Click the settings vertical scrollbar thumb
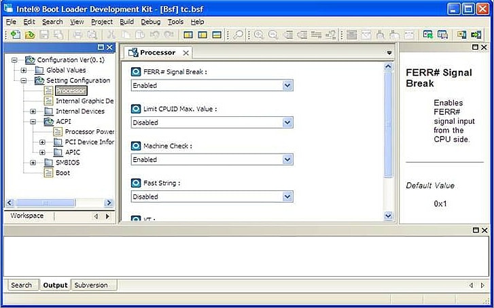Image resolution: width=494 pixels, height=308 pixels. (388, 124)
